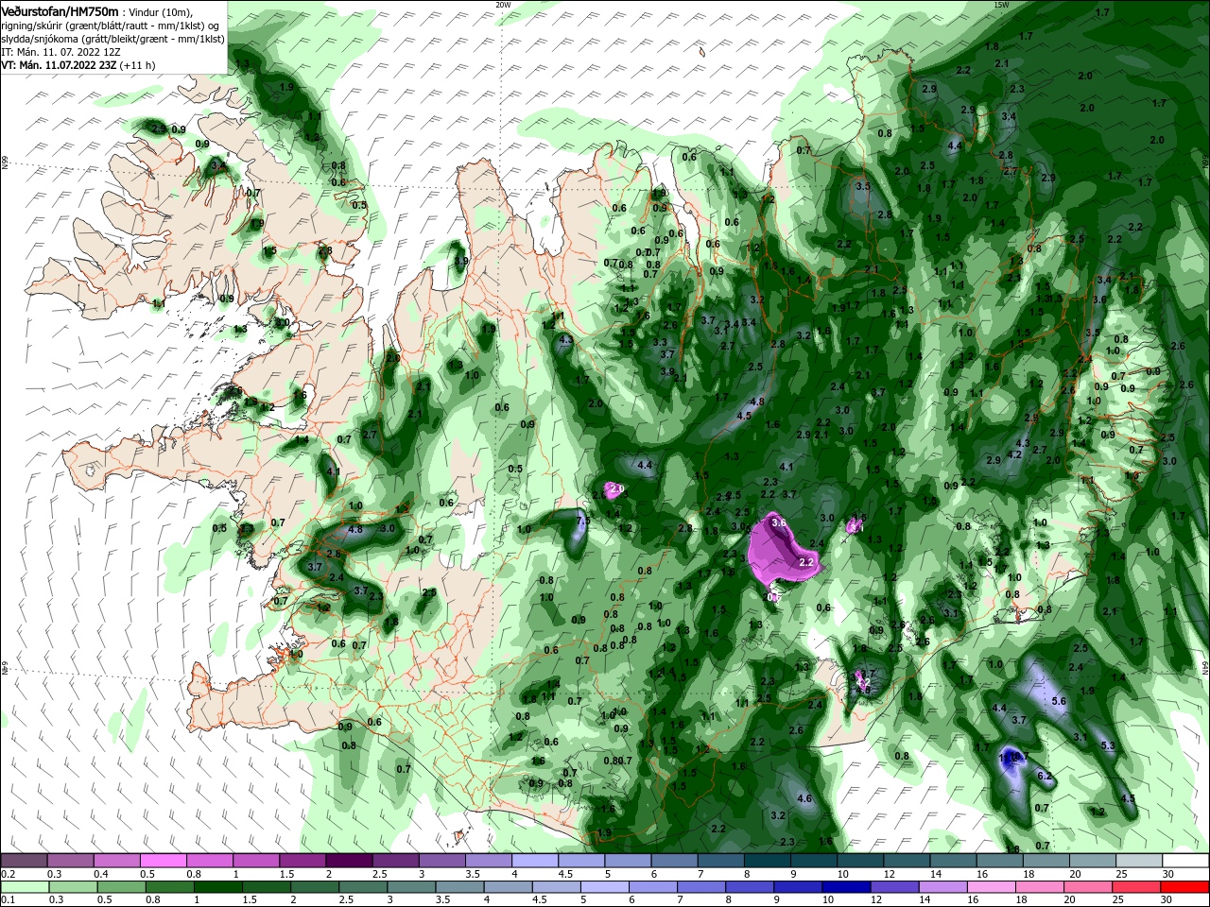Image resolution: width=1210 pixels, height=907 pixels.
Task: Click the '(+11 h)' forecast offset text
Action: [x=138, y=65]
